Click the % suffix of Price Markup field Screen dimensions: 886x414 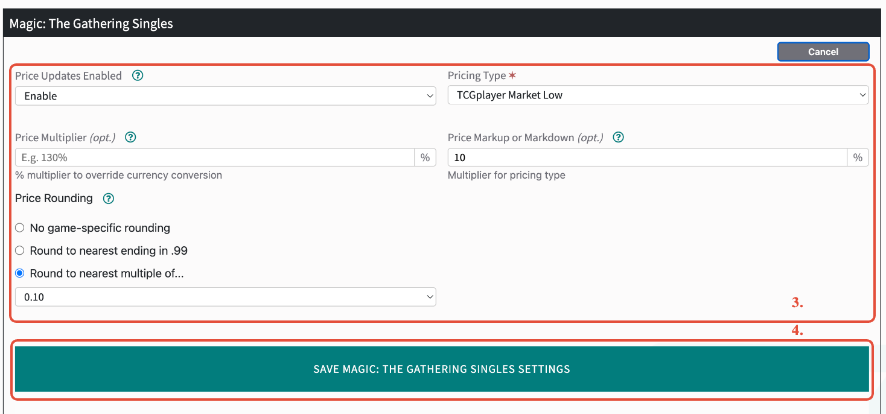[x=858, y=158]
